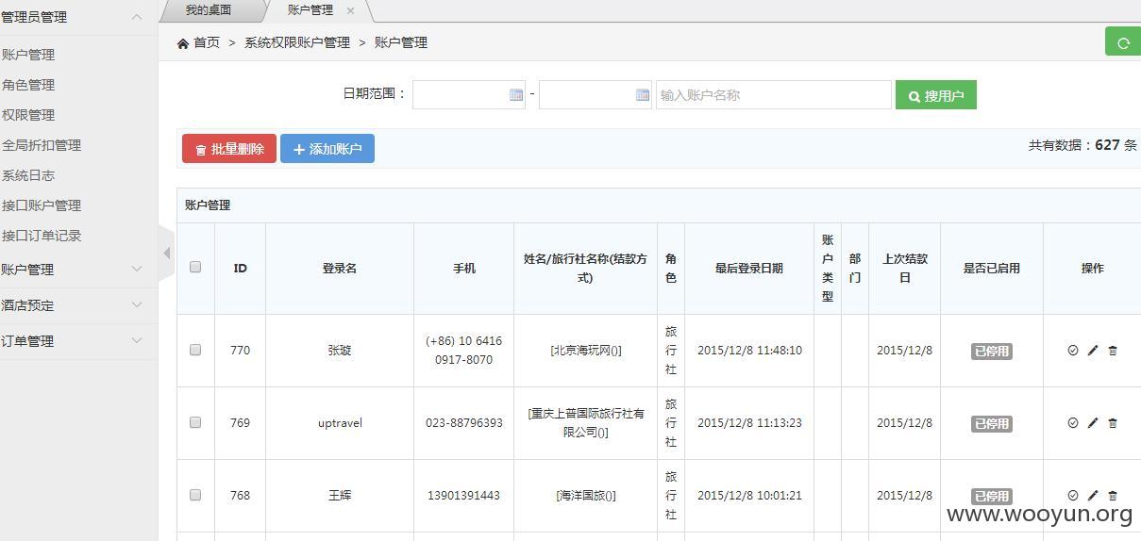The width and height of the screenshot is (1141, 541).
Task: Click the enable icon for row 768
Action: [x=1073, y=496]
